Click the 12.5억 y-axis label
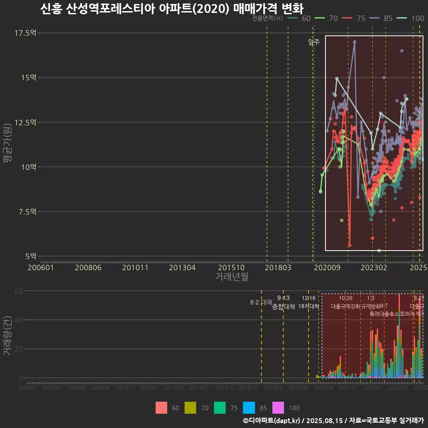The width and height of the screenshot is (428, 428). coord(25,122)
